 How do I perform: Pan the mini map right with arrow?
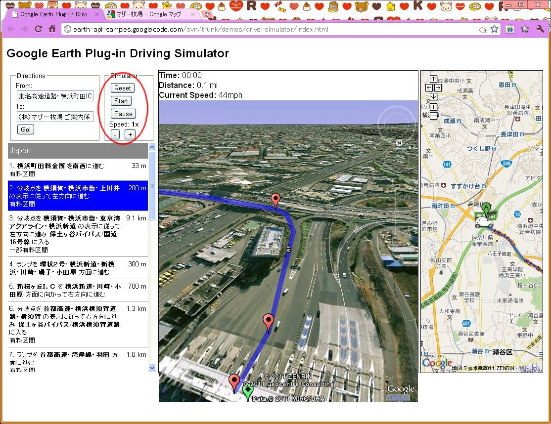438,87
